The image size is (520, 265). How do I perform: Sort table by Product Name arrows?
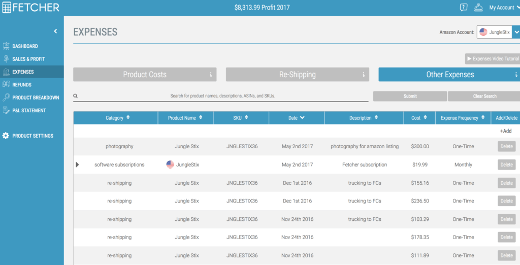click(200, 117)
